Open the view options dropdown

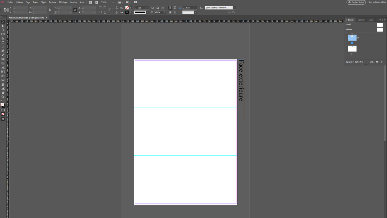[120, 2]
